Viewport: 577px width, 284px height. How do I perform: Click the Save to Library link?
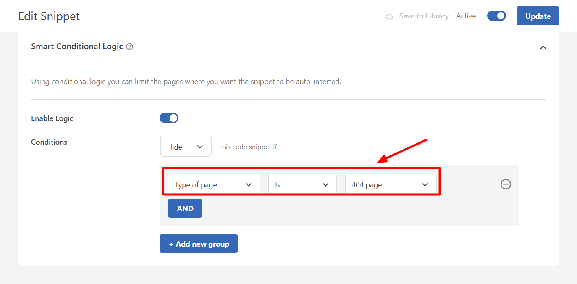[423, 16]
